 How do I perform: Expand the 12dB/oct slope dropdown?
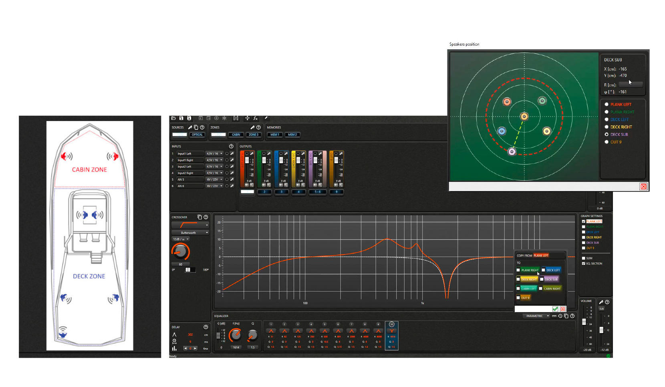[x=181, y=239]
